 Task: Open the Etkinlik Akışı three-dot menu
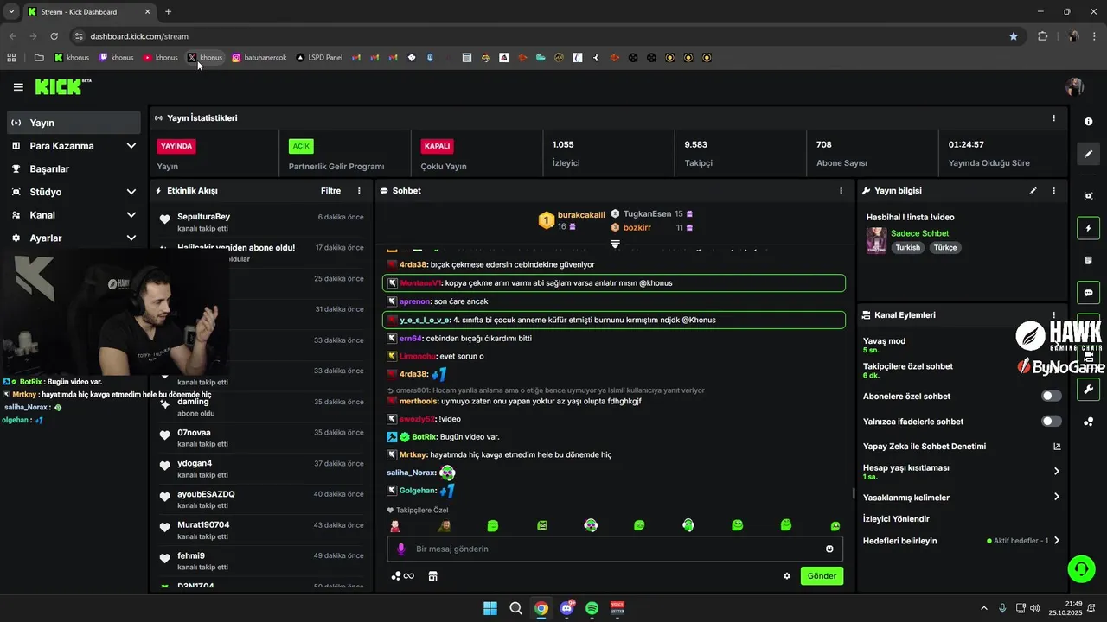[359, 190]
